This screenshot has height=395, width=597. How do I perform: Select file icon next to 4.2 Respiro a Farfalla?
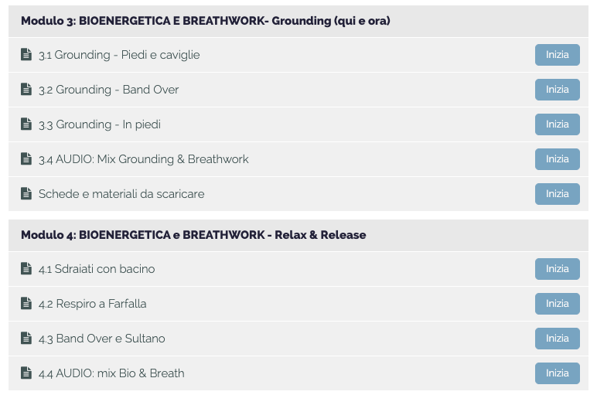[x=26, y=303]
